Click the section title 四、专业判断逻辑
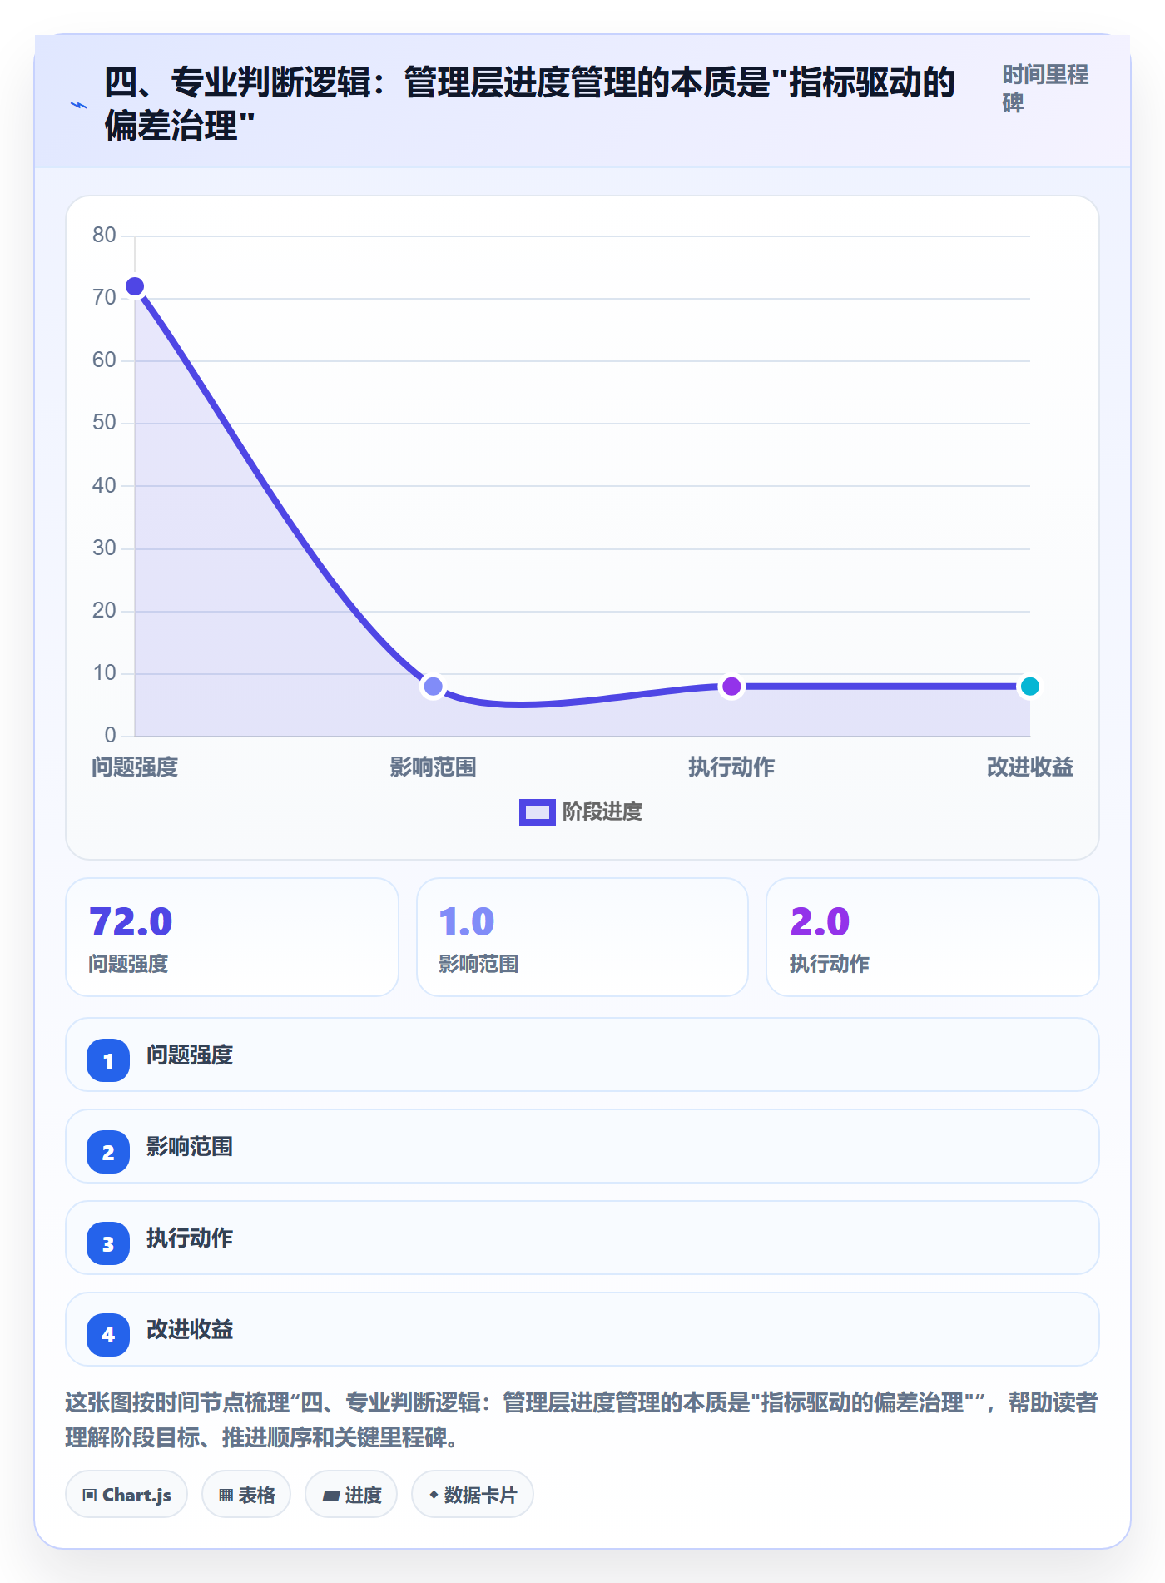Viewport: 1165px width, 1583px height. [529, 104]
